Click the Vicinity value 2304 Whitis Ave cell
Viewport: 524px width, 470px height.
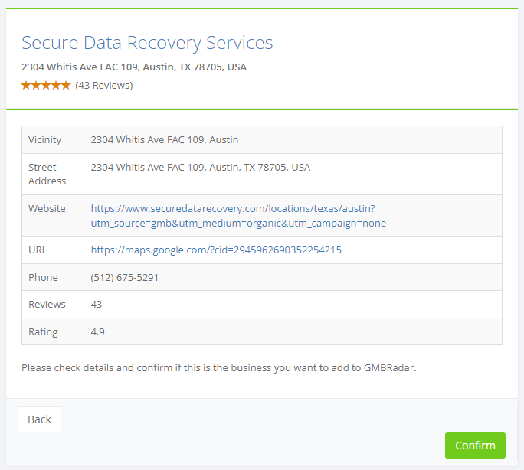[x=293, y=140]
